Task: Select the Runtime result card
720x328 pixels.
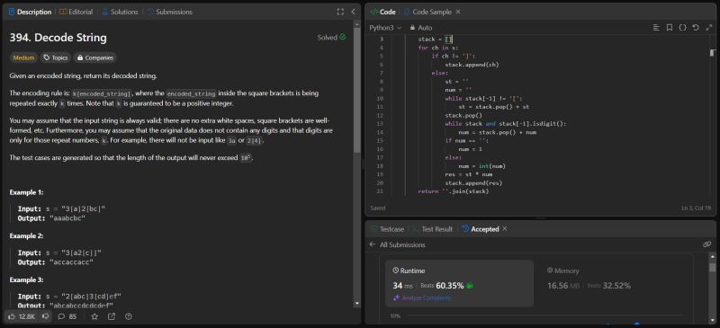Action: [x=460, y=283]
